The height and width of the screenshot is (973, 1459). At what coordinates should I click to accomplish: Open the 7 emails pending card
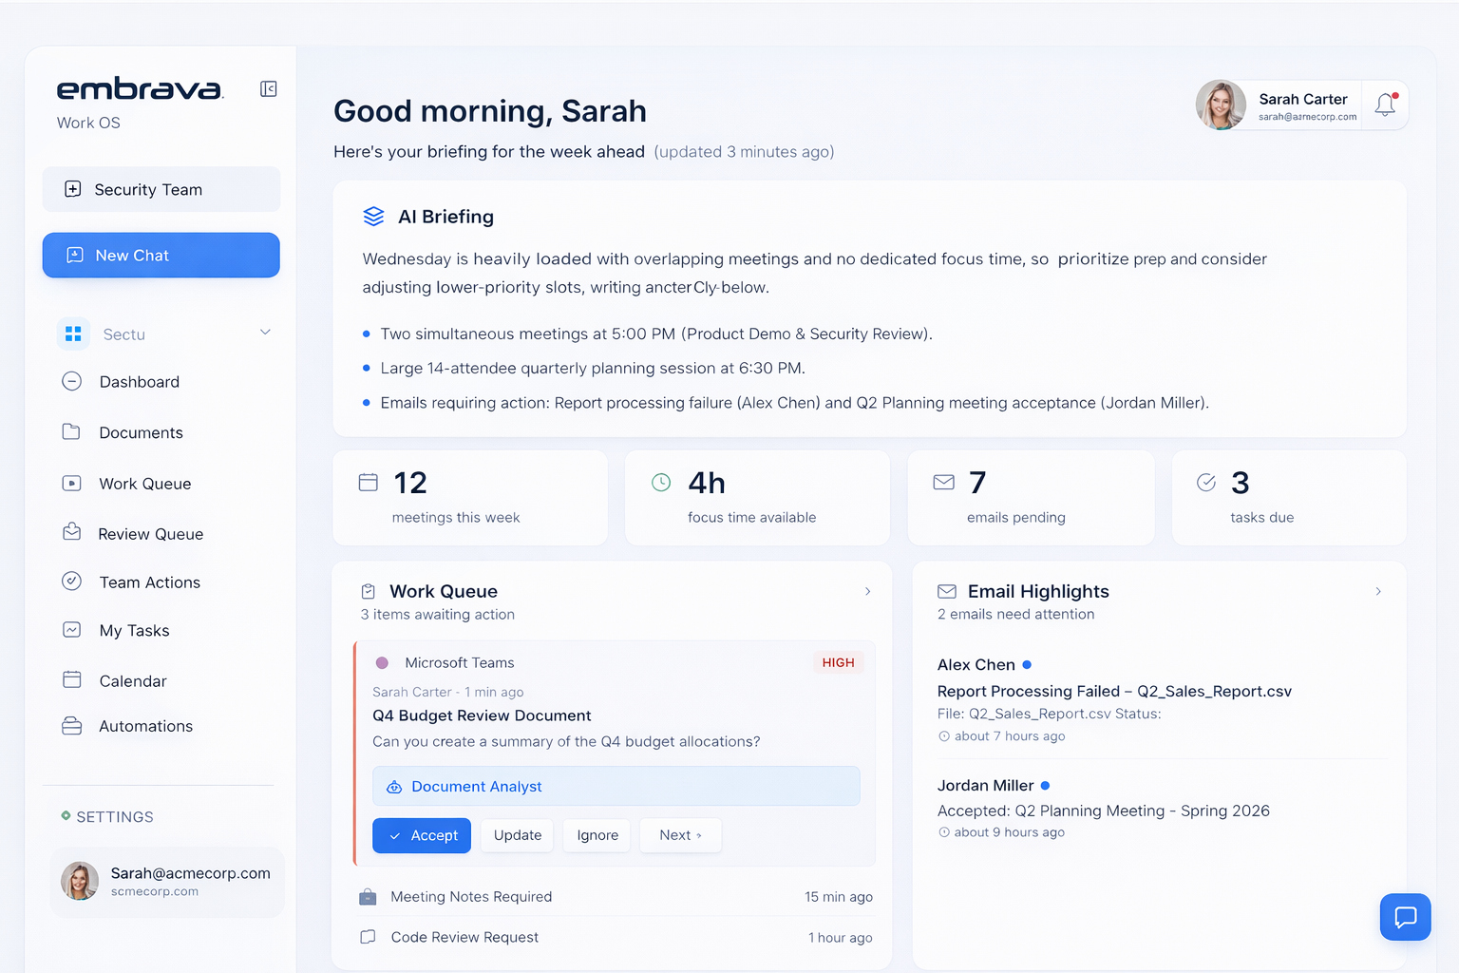tap(1032, 498)
